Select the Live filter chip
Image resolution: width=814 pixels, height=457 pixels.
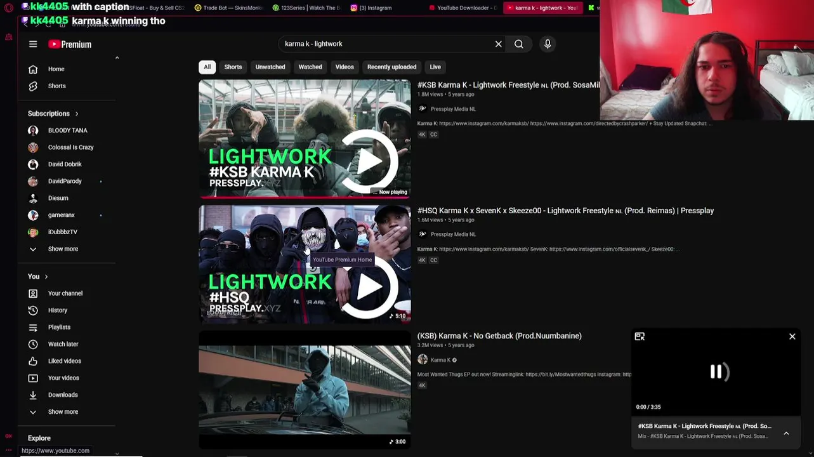[x=435, y=67]
